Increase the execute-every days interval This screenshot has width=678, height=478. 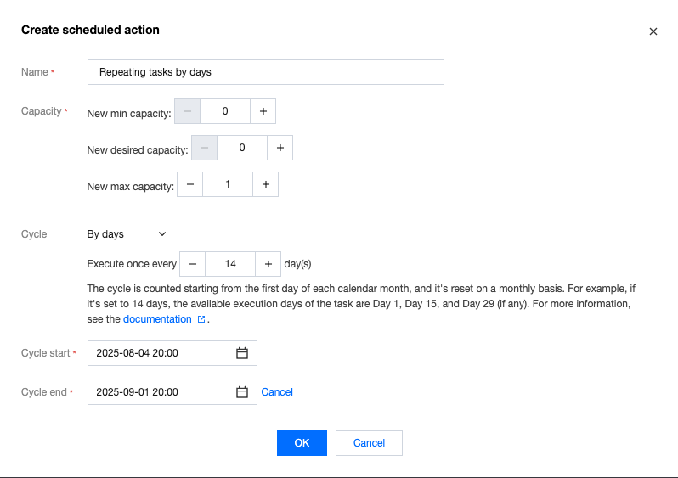[x=268, y=264]
